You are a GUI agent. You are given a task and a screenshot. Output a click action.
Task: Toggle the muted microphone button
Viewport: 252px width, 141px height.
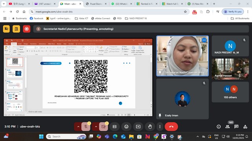pos(86,127)
